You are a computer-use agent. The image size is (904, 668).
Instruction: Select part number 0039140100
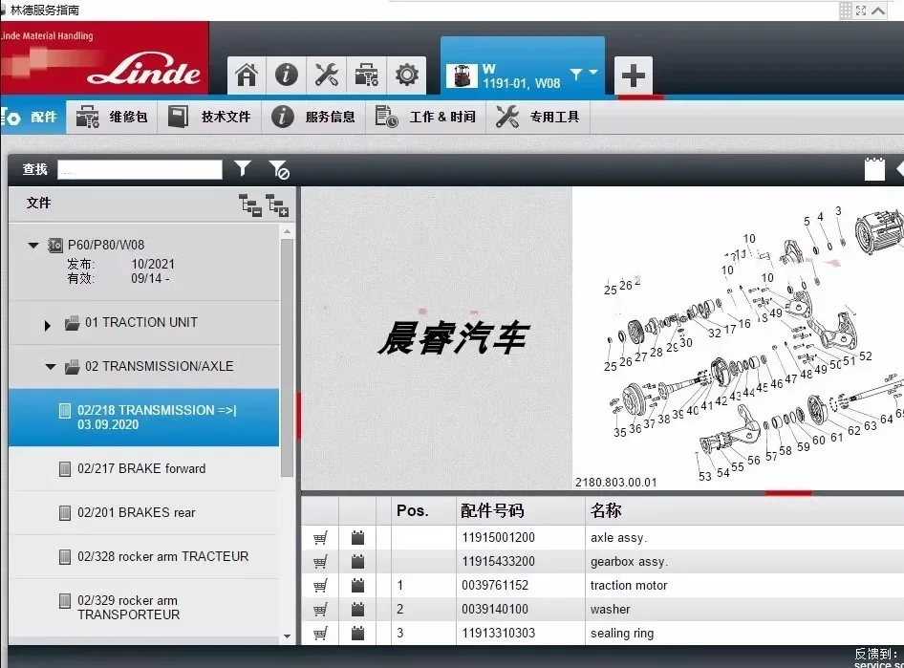(495, 609)
